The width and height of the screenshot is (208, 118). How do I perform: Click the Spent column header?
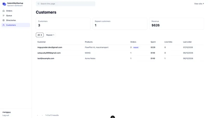click(x=153, y=42)
